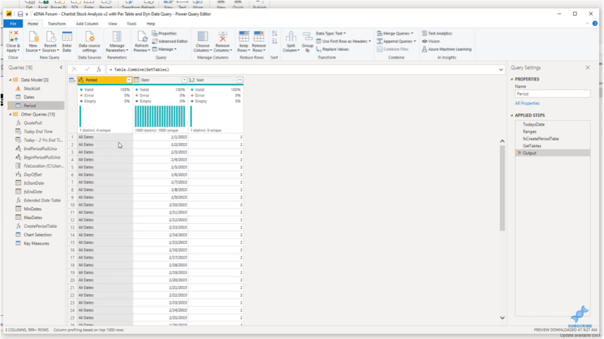The width and height of the screenshot is (604, 339).
Task: Collapse the Queries pane with the arrow
Action: [x=61, y=68]
